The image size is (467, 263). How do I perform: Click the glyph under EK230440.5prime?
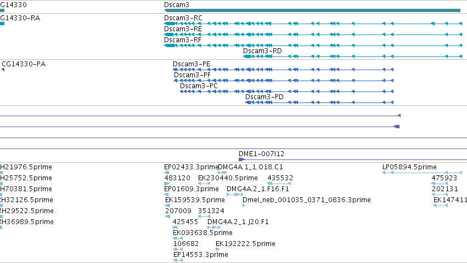pyautogui.click(x=204, y=184)
